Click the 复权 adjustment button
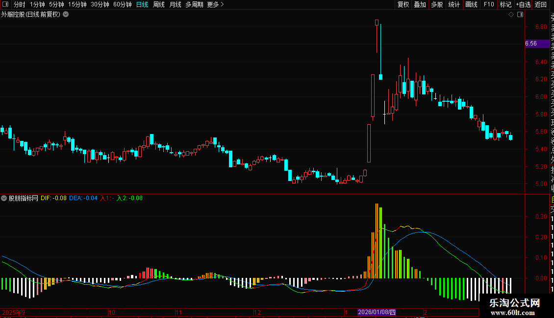This screenshot has height=318, width=554. 403,4
